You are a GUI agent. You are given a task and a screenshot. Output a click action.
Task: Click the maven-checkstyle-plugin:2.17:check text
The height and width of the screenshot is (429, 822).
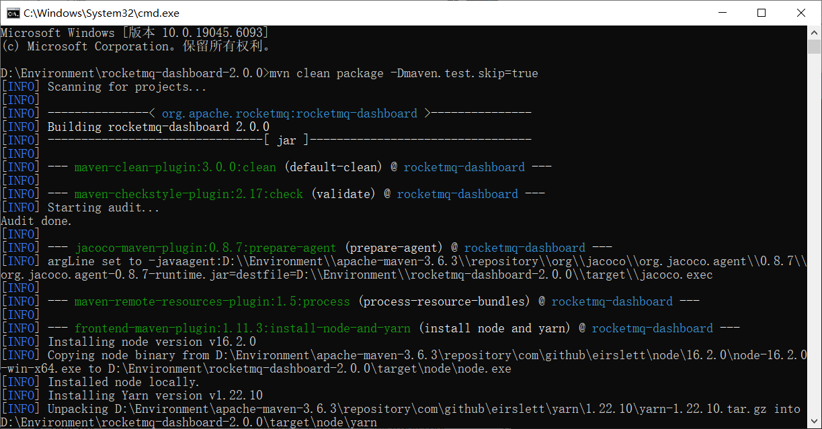pyautogui.click(x=188, y=194)
